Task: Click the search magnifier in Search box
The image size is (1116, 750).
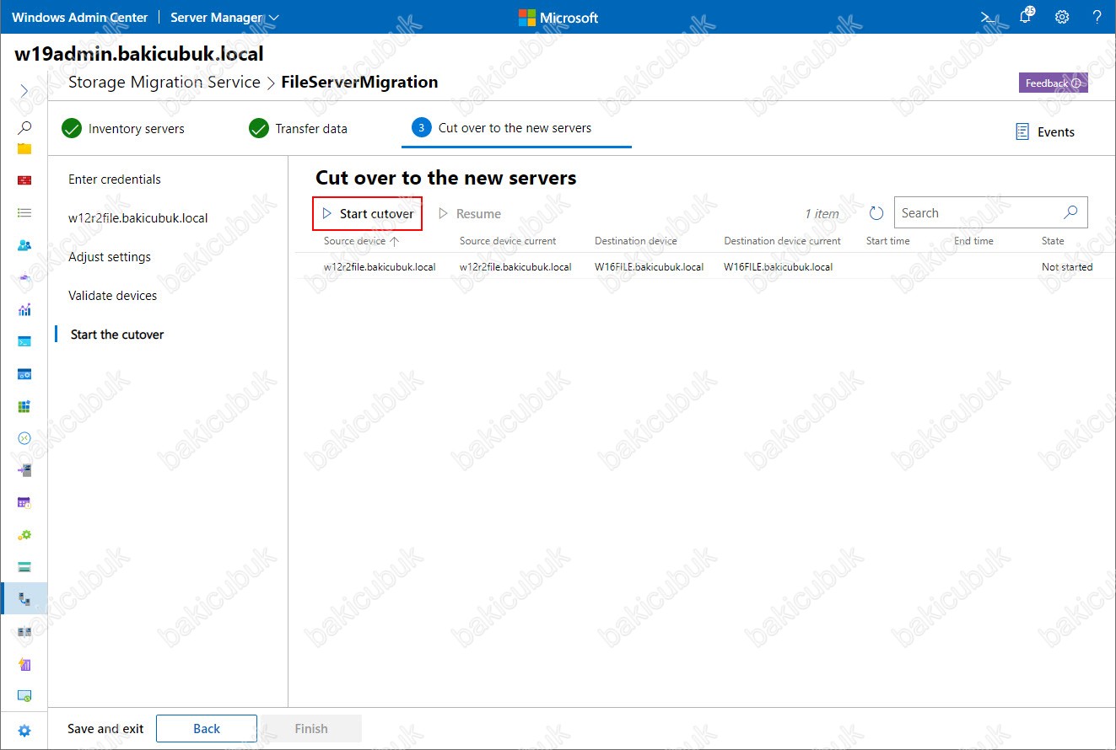Action: tap(1070, 212)
